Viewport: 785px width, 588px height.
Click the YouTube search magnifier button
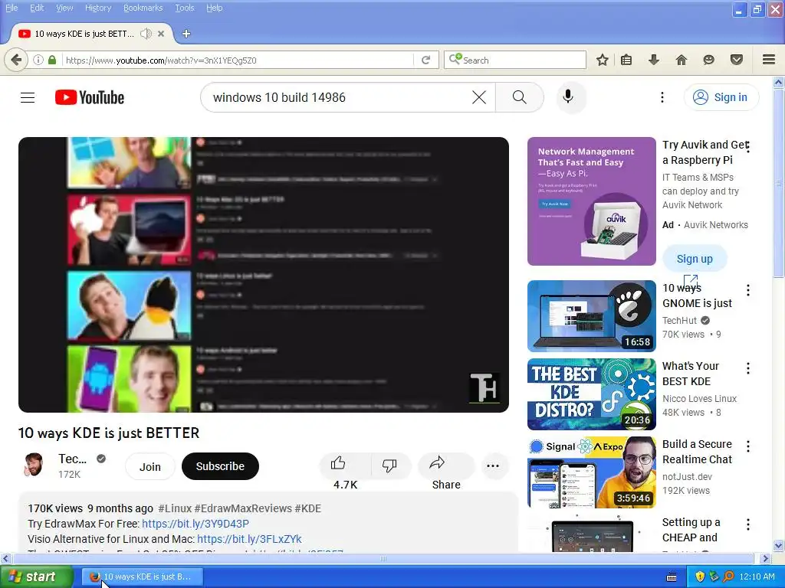[519, 97]
